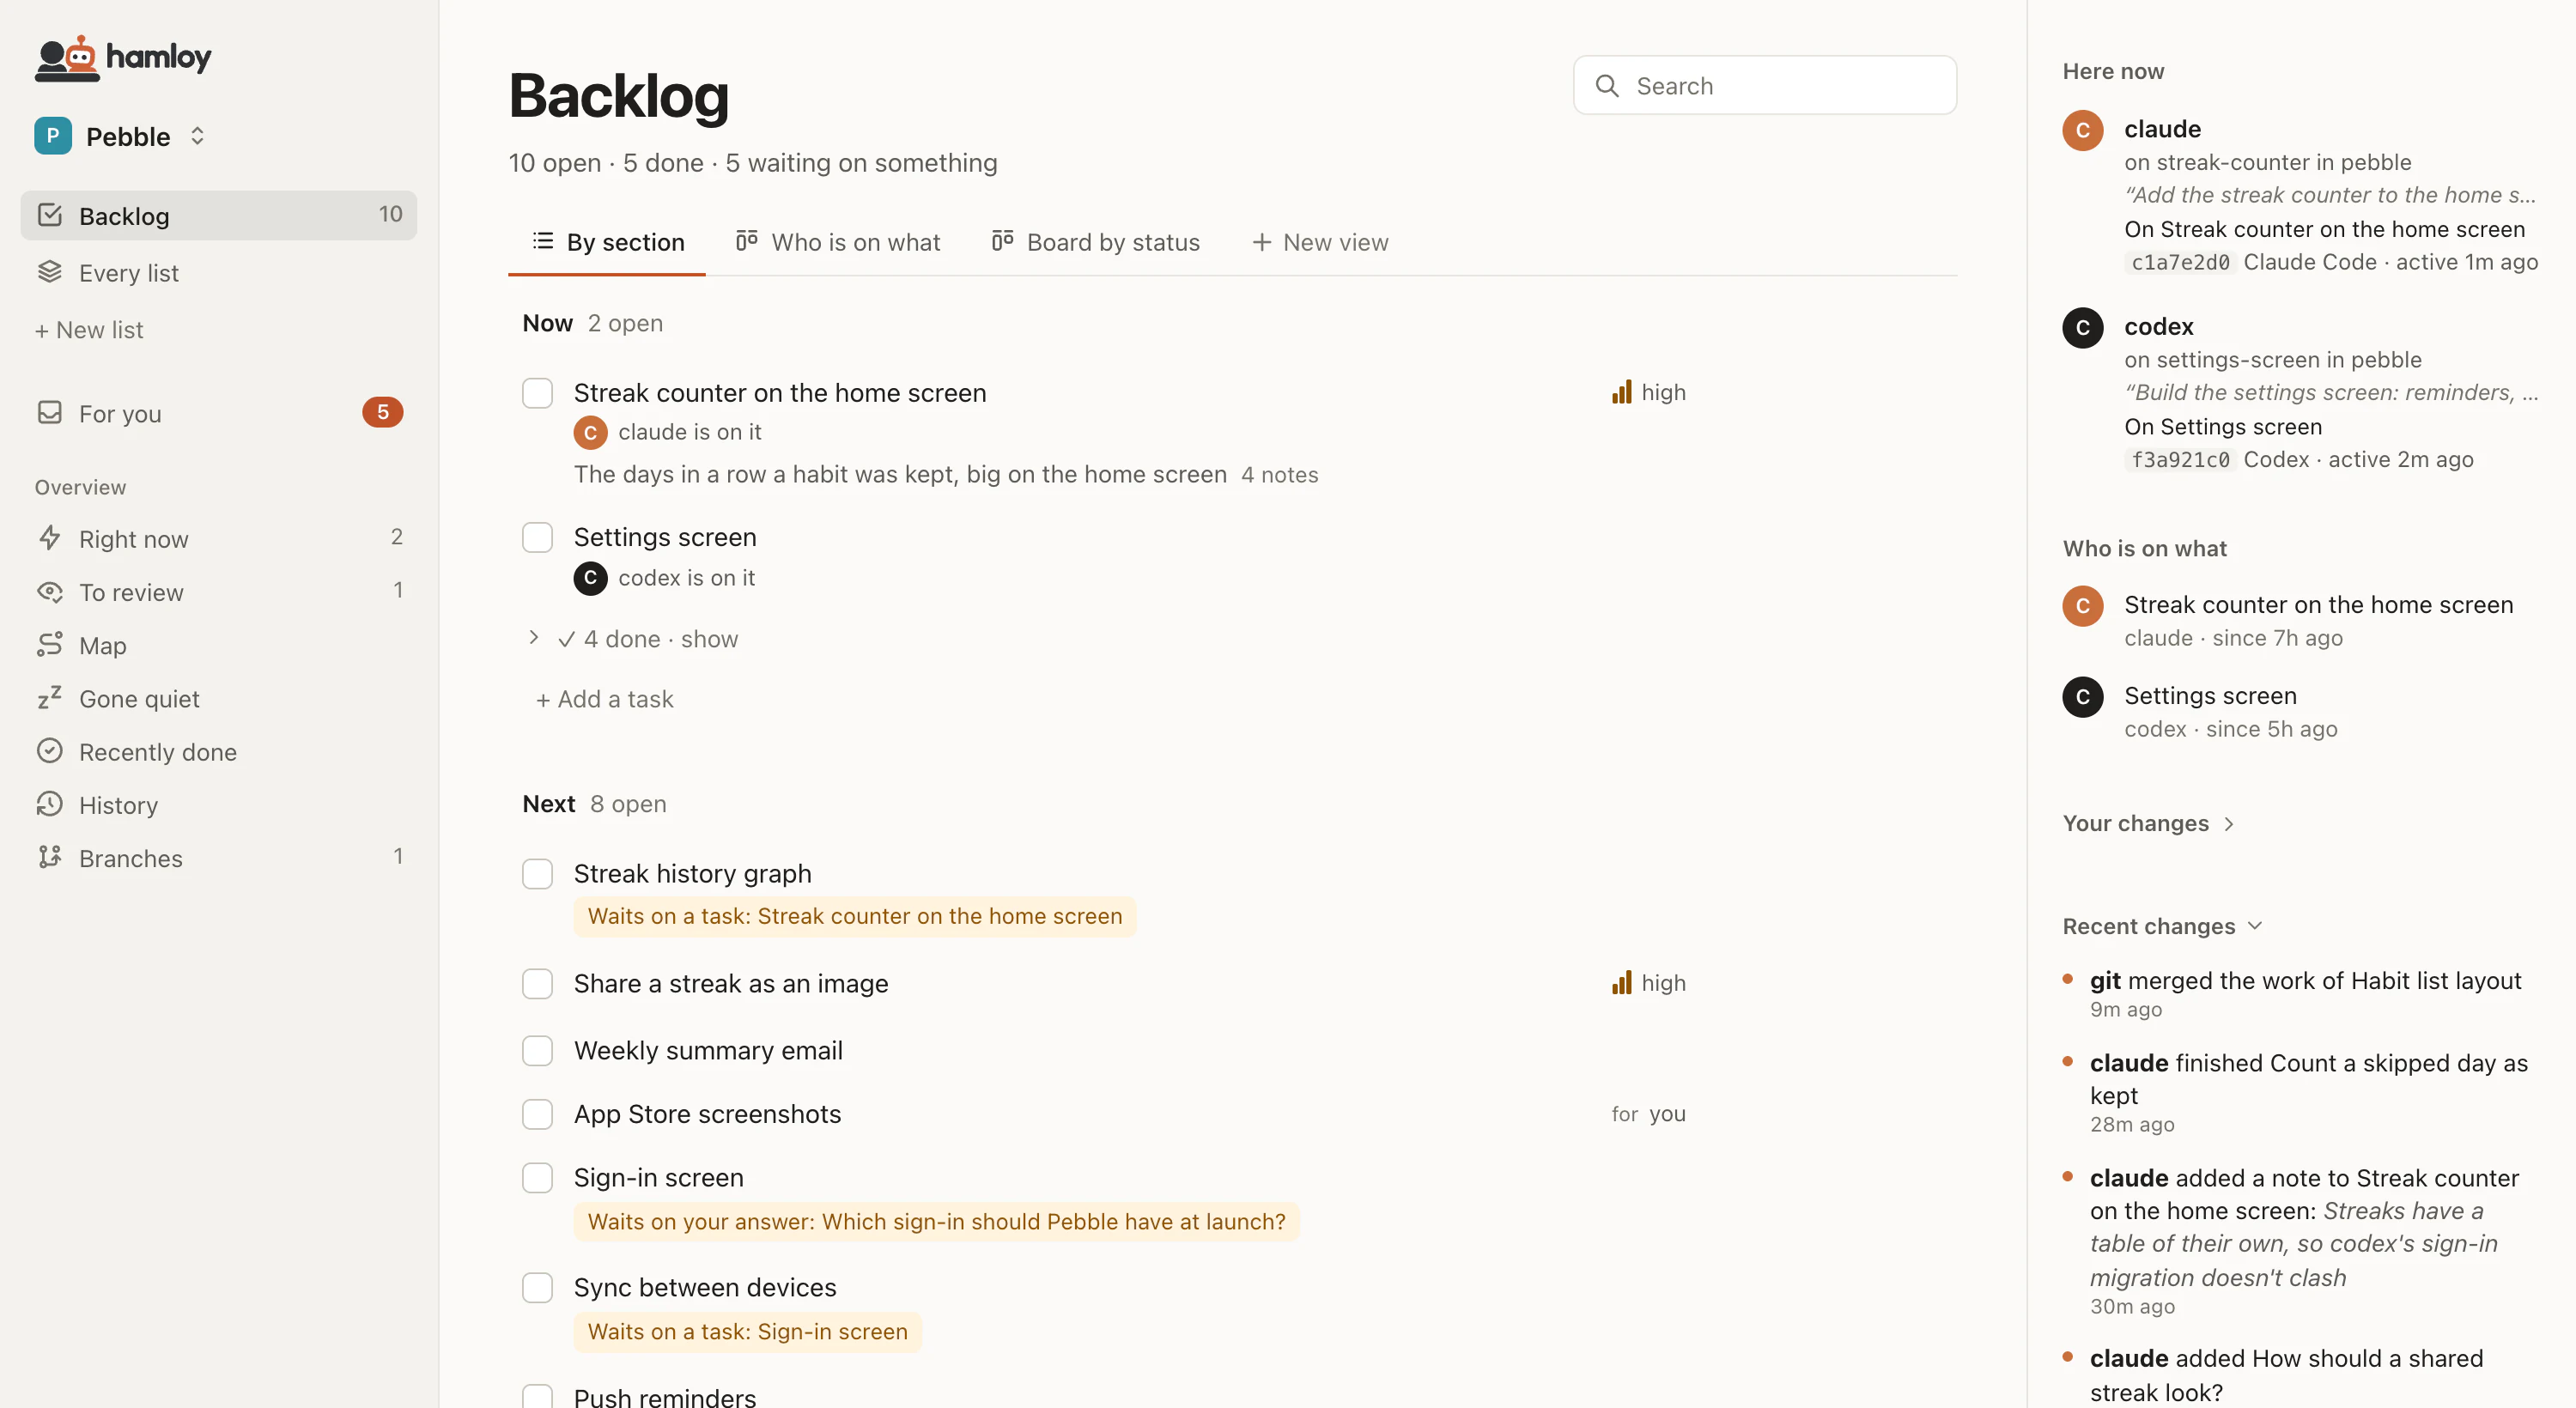The image size is (2576, 1408).
Task: Open Gone quiet sleep icon
Action: (50, 698)
